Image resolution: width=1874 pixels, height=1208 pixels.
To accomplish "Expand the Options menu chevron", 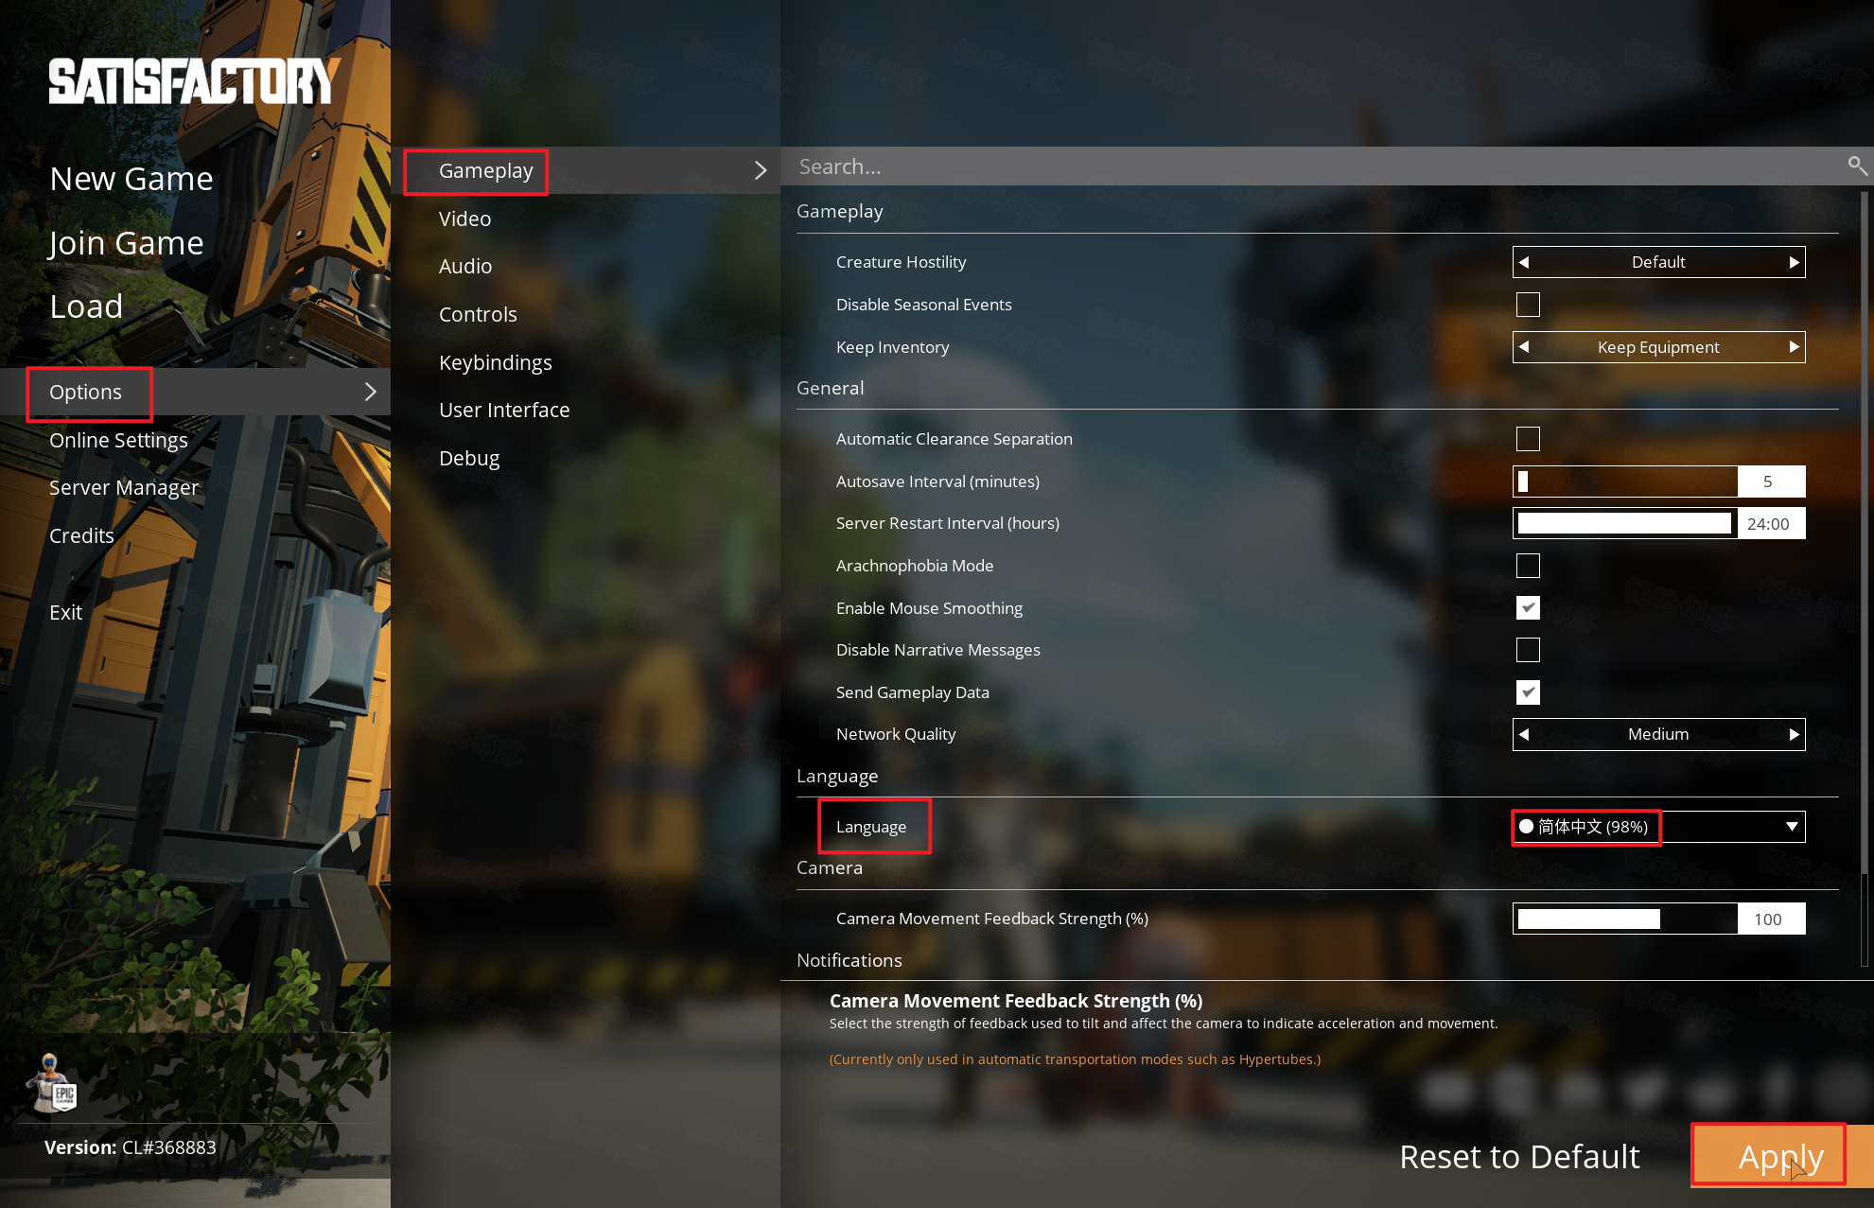I will pyautogui.click(x=371, y=392).
